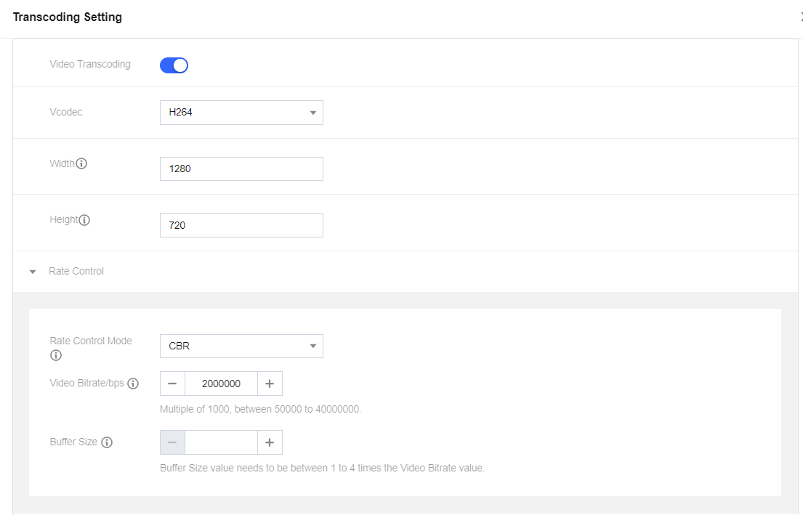Increase Buffer Size with plus button

[270, 442]
